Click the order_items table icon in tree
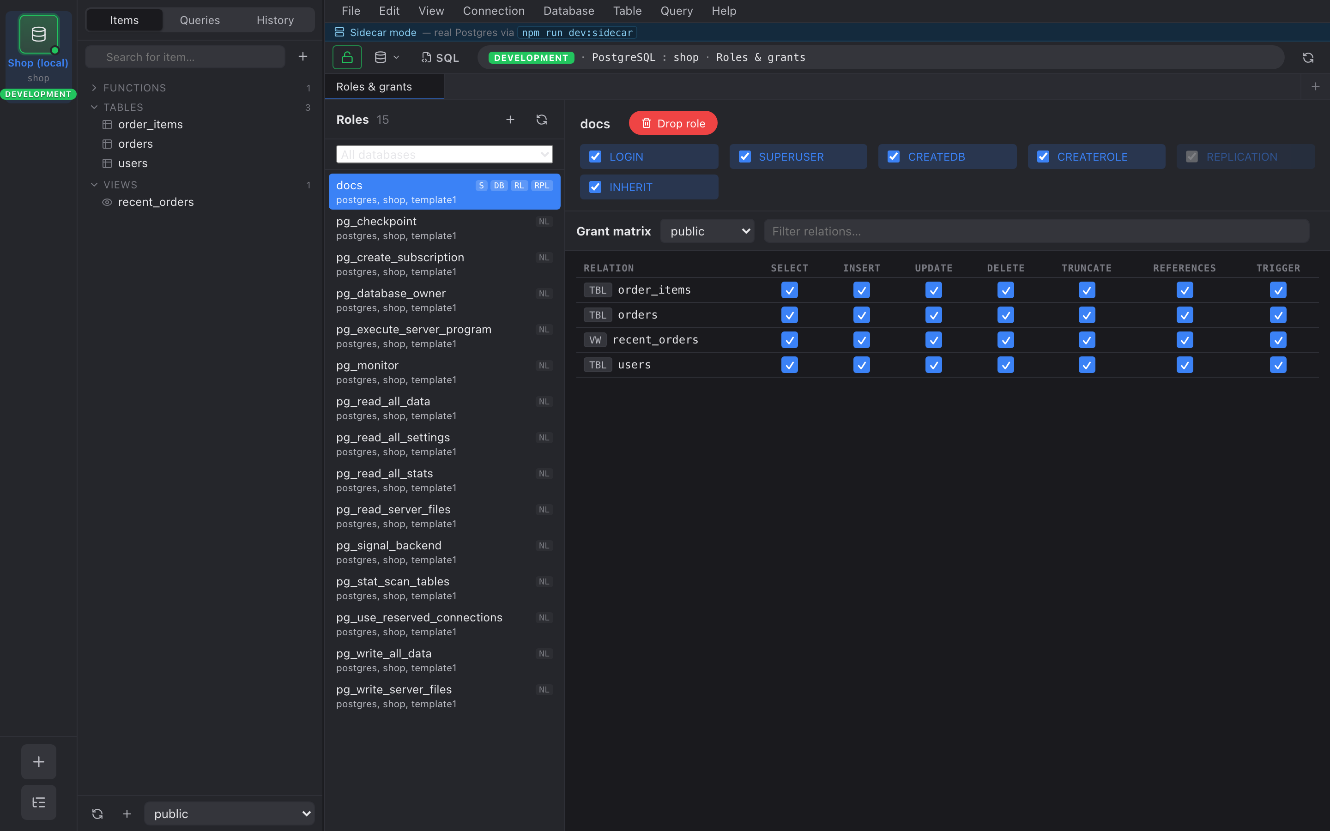1330x831 pixels. pyautogui.click(x=107, y=125)
